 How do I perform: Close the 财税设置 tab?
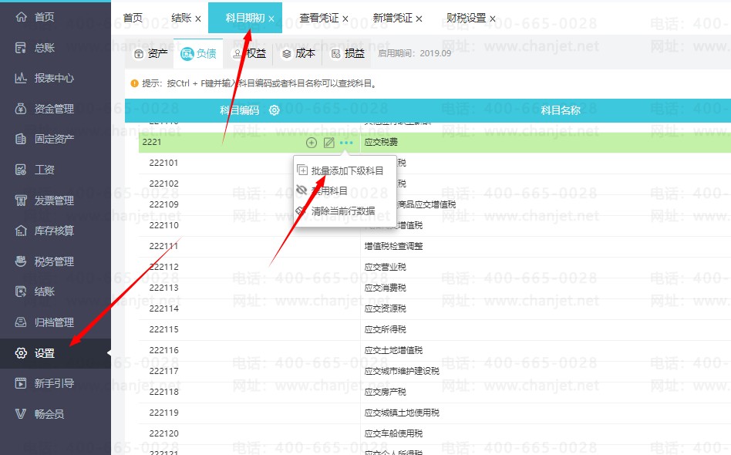[493, 19]
